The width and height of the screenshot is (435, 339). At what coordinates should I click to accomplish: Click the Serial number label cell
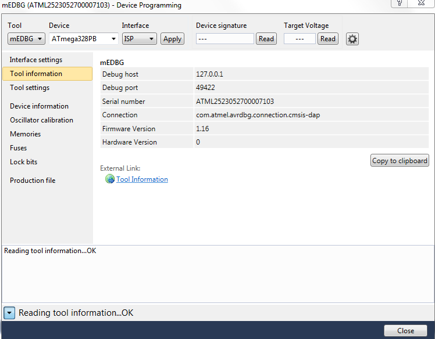(x=147, y=102)
